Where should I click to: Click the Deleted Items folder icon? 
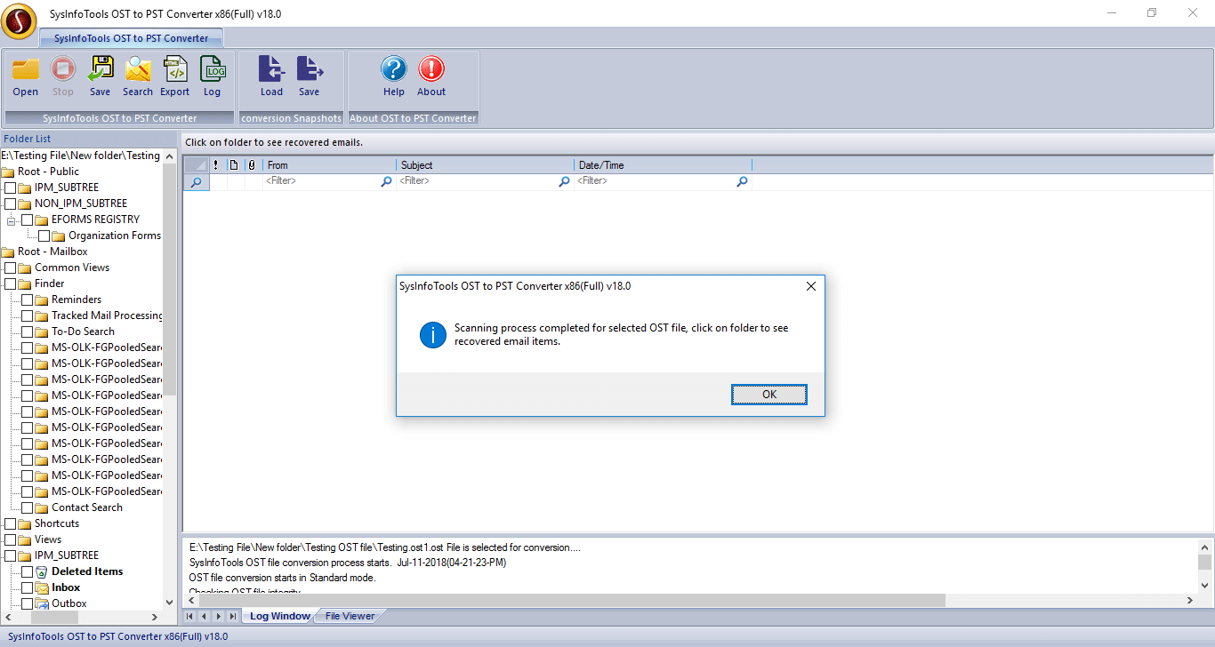pos(42,571)
